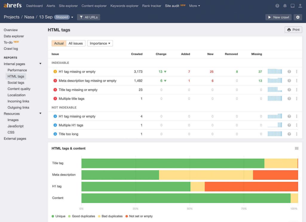Open crawl date dropdown next to Stopped badge
This screenshot has width=306, height=222.
click(x=71, y=17)
